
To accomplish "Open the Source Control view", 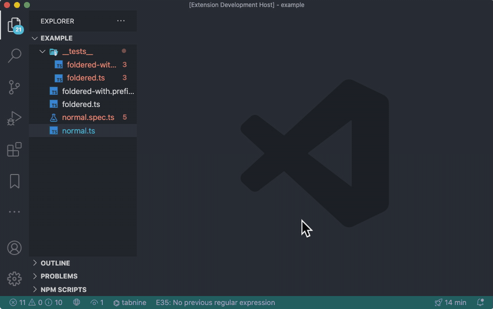I will 14,87.
